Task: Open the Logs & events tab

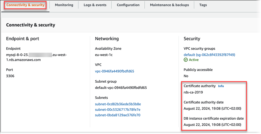Action: (x=95, y=5)
